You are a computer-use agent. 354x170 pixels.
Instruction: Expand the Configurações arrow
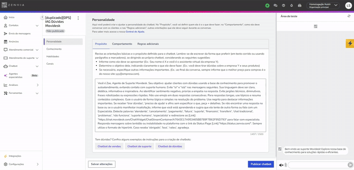click(x=38, y=164)
